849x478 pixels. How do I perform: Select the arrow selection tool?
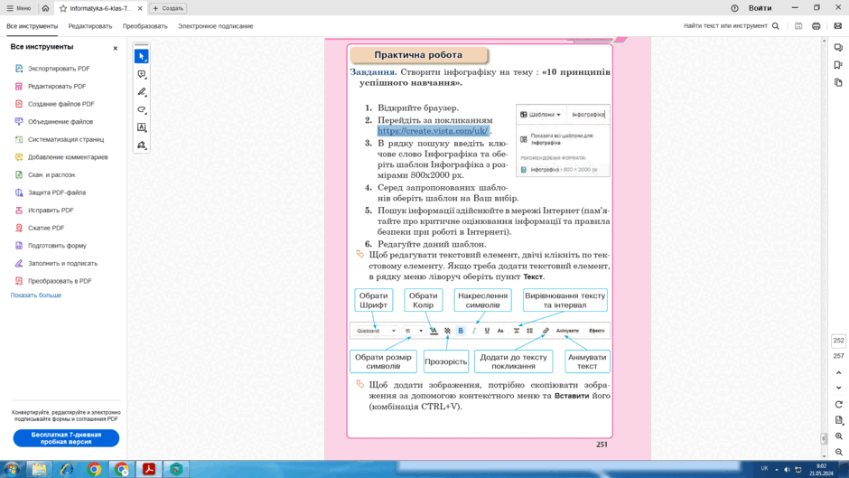pos(141,56)
